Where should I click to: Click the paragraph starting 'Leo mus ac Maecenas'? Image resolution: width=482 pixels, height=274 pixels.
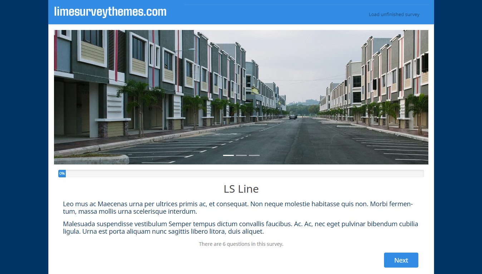[238, 208]
